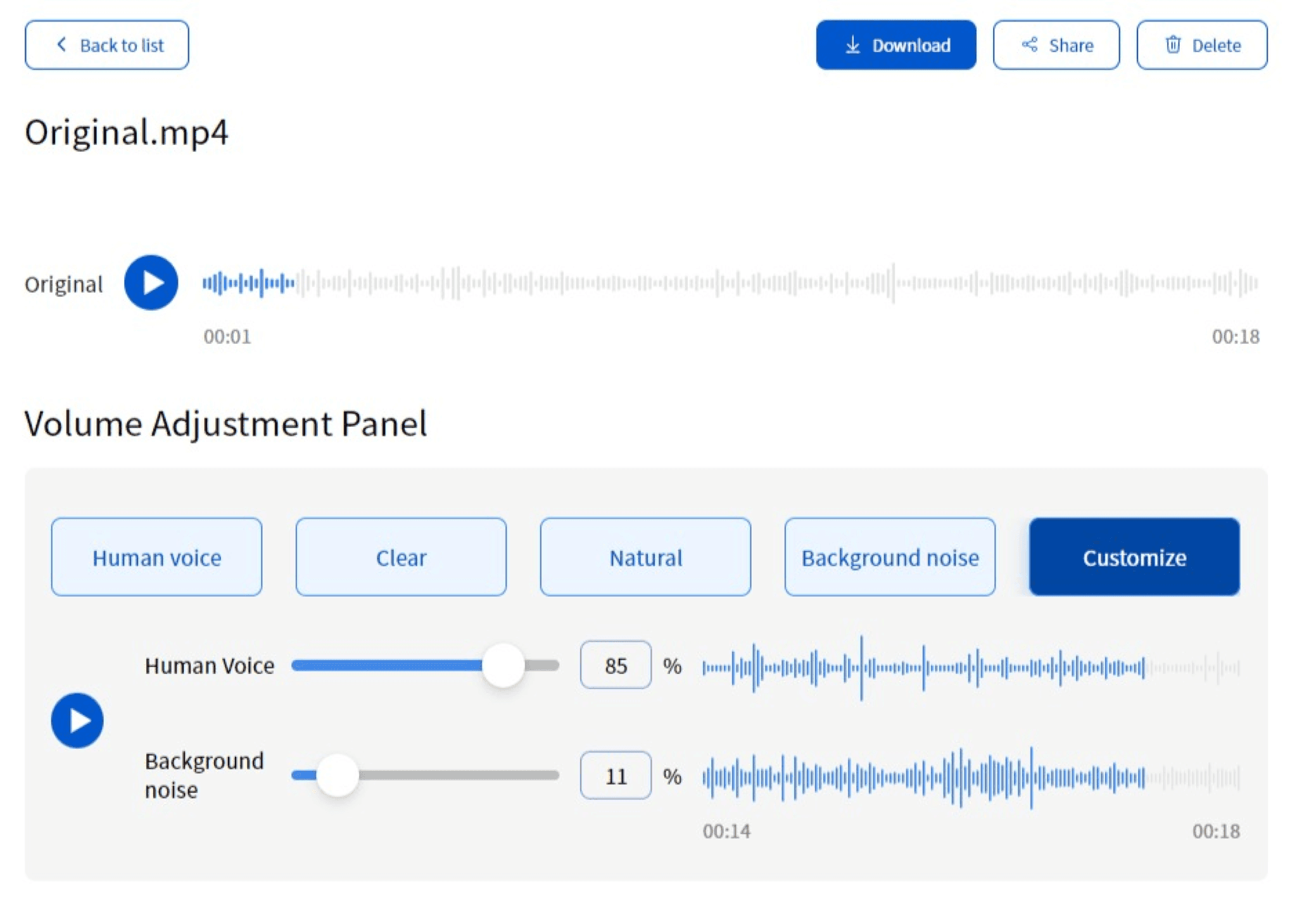Click the Original.mp4 file title

click(127, 133)
